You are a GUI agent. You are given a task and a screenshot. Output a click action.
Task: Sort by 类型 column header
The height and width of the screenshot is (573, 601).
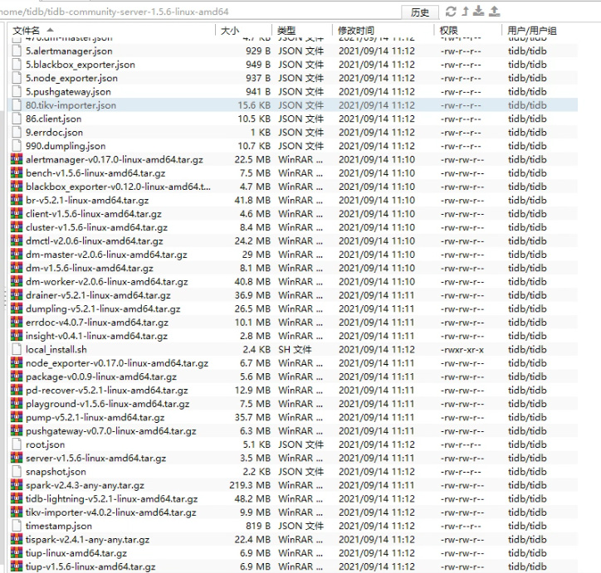(302, 30)
